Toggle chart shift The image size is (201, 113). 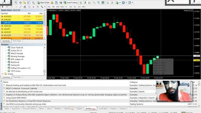pos(112,3)
